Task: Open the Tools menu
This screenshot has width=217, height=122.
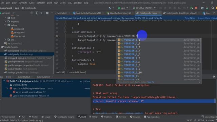Action: click(x=63, y=3)
